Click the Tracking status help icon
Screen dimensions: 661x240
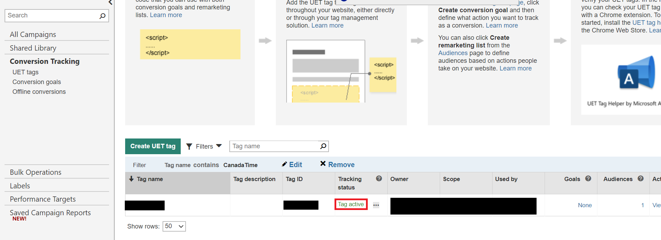(x=379, y=179)
